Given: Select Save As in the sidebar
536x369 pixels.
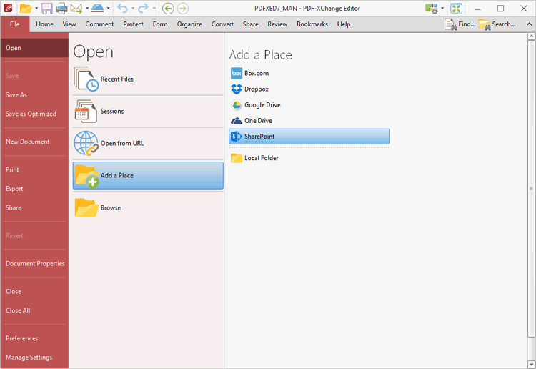Looking at the screenshot, I should tap(34, 94).
